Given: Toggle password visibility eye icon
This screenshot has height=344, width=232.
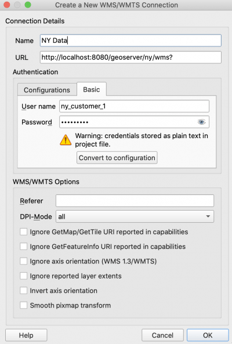Looking at the screenshot, I should coord(201,122).
